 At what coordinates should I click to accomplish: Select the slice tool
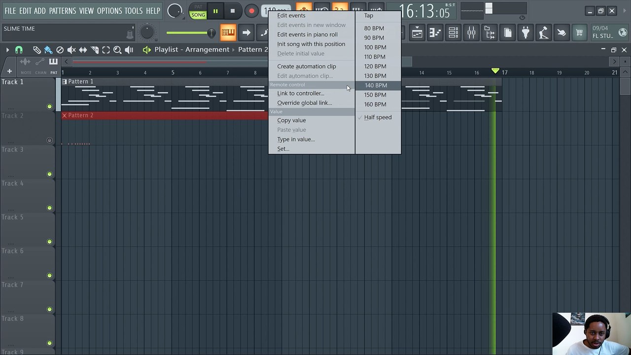[x=95, y=50]
